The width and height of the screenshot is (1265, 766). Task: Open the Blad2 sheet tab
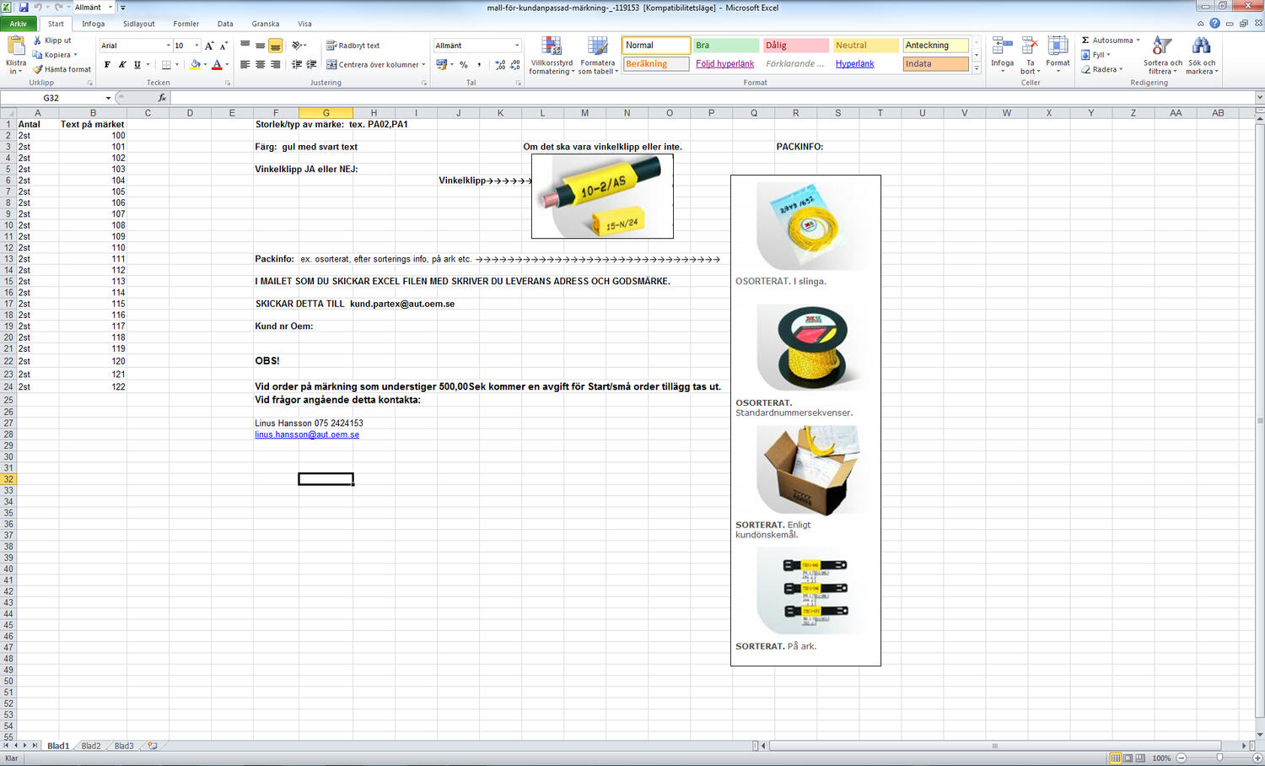tap(91, 746)
